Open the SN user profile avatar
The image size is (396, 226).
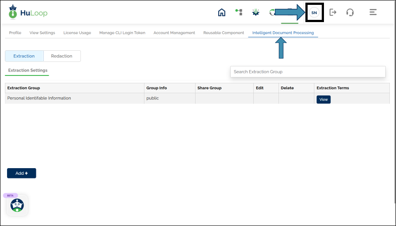pyautogui.click(x=314, y=13)
